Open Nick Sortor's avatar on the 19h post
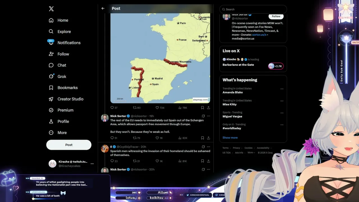The width and height of the screenshot is (359, 202). coord(105,118)
